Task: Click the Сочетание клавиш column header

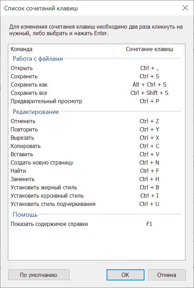Action: pyautogui.click(x=149, y=49)
